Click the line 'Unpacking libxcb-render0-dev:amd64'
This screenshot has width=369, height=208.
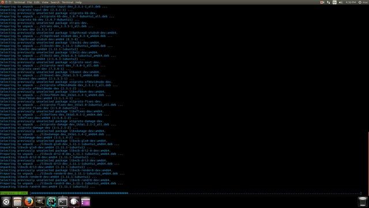(48, 177)
